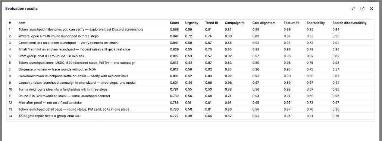Click the Goal alignment column header
Screen dimensions: 382x141
tap(264, 23)
